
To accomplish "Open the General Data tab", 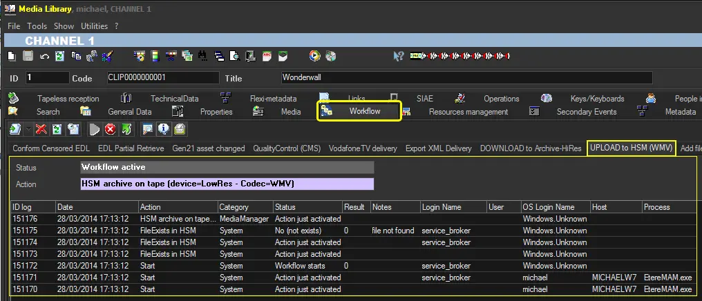I will 129,112.
